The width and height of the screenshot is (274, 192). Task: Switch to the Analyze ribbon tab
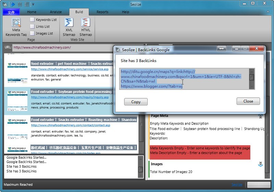click(x=56, y=12)
